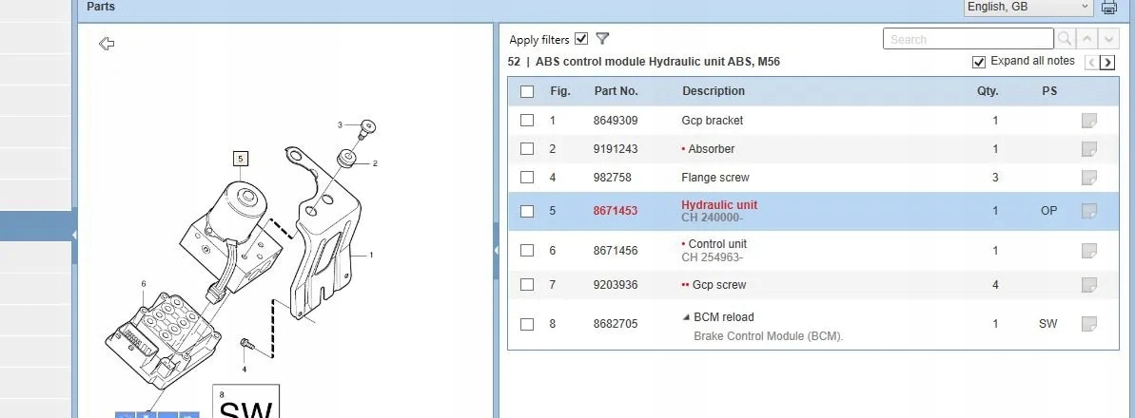Select part number 8682705
1135x418 pixels.
click(616, 324)
